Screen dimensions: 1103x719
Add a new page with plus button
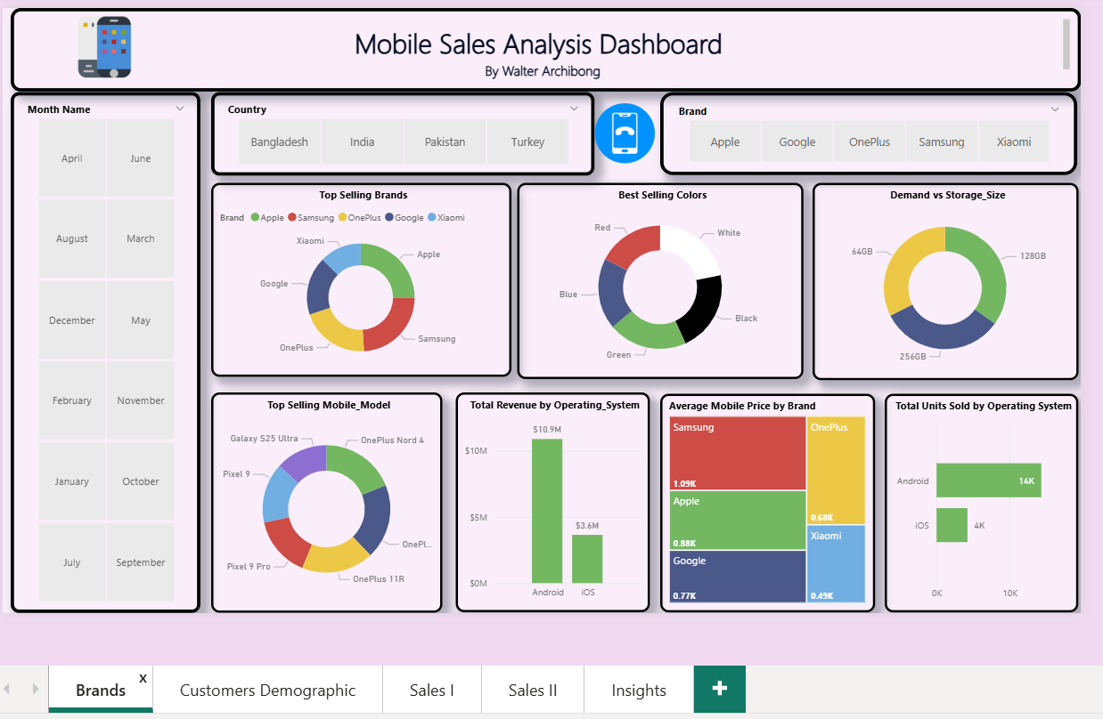click(x=720, y=689)
